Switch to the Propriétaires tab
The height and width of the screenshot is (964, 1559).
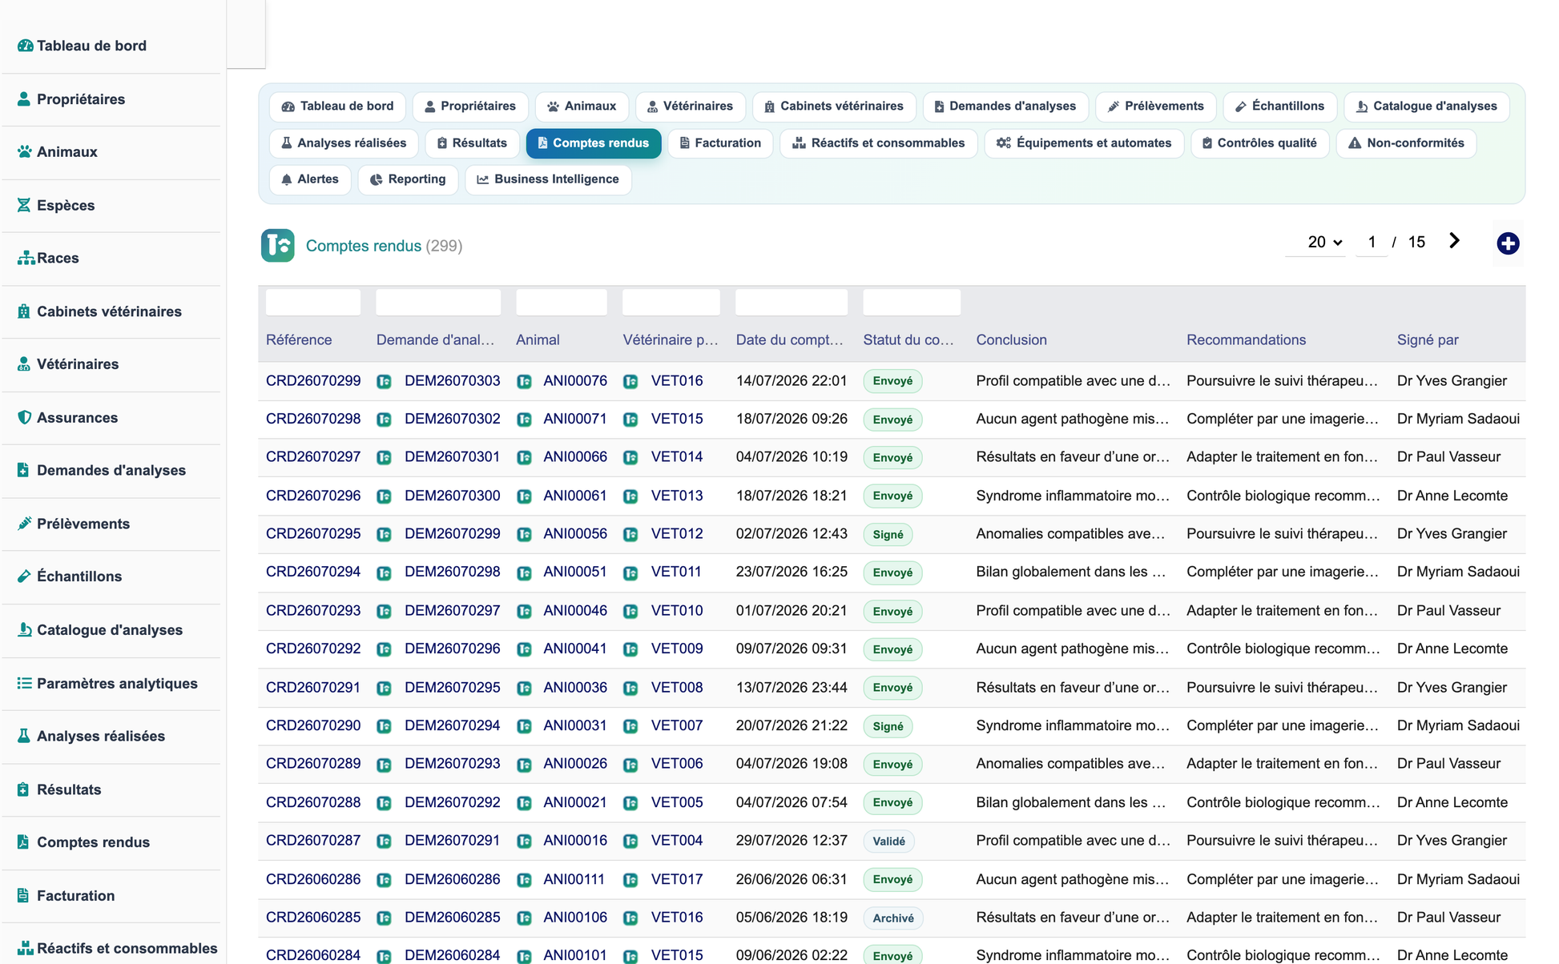click(470, 106)
